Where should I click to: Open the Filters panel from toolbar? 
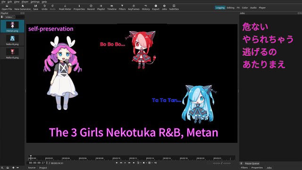pyautogui.click(x=122, y=8)
